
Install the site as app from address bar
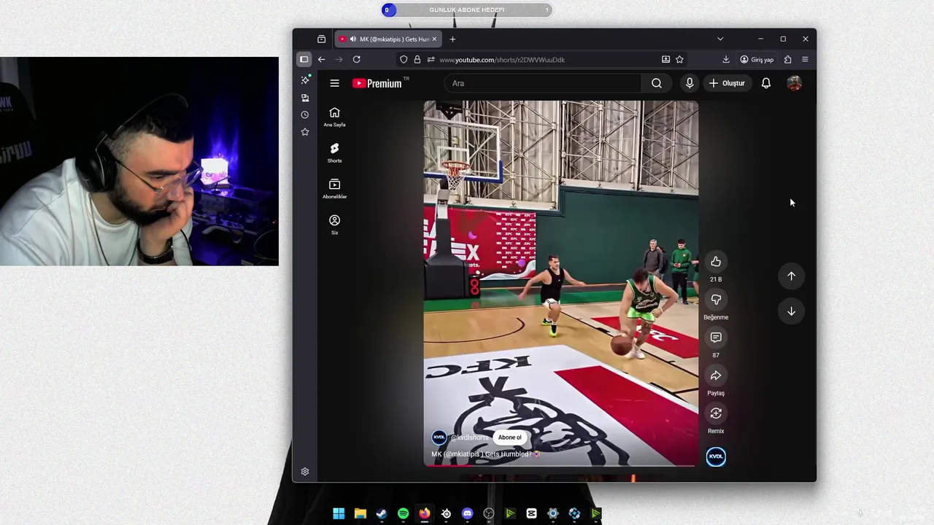665,60
